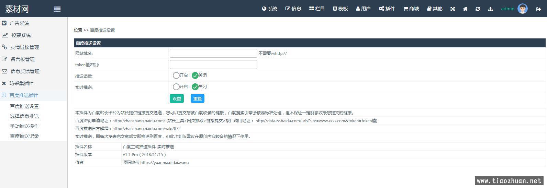Enable 开启 for 推送记录
This screenshot has height=188, width=547.
pyautogui.click(x=176, y=75)
